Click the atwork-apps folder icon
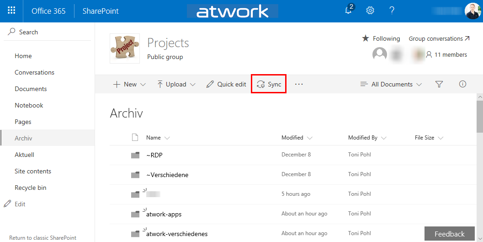483x242 pixels. (135, 214)
